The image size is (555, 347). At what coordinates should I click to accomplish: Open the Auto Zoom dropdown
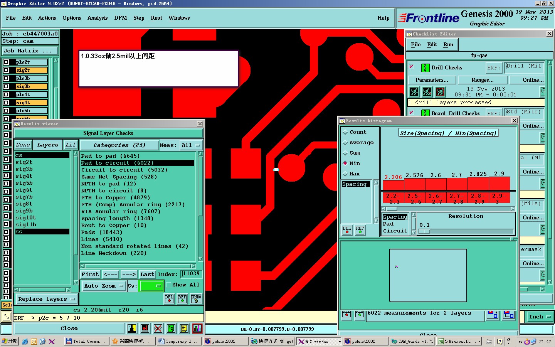(104, 286)
